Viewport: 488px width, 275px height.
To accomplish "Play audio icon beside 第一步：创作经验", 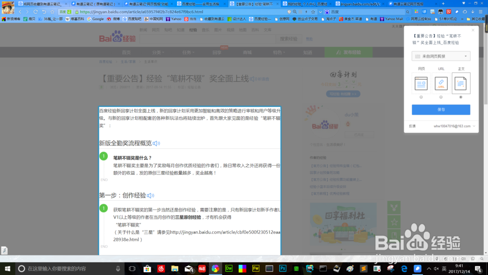I will coord(151,195).
